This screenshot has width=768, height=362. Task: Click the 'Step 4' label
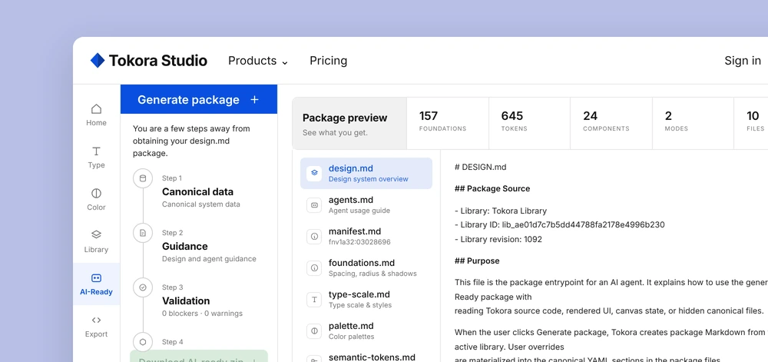click(x=172, y=342)
